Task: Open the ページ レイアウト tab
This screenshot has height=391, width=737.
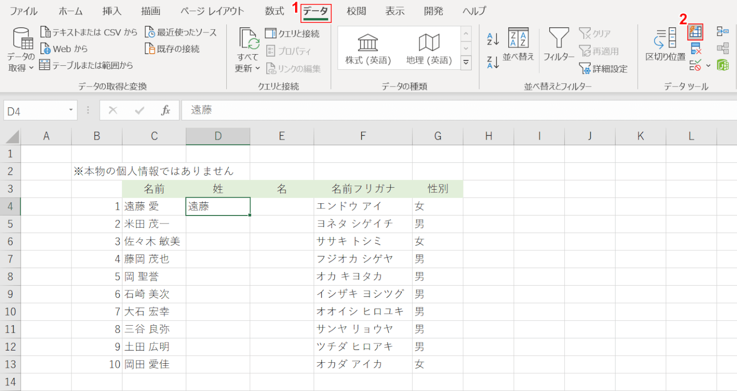Action: point(212,11)
